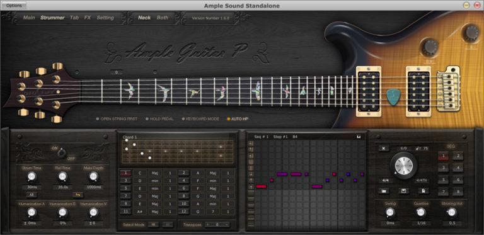Click the blue guitar pick
484x235 pixels.
(393, 96)
